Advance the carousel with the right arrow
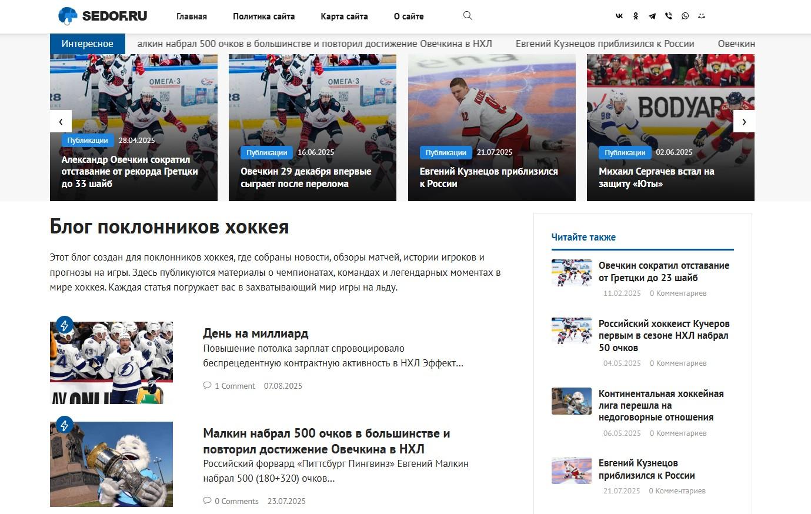This screenshot has width=811, height=514. point(744,122)
